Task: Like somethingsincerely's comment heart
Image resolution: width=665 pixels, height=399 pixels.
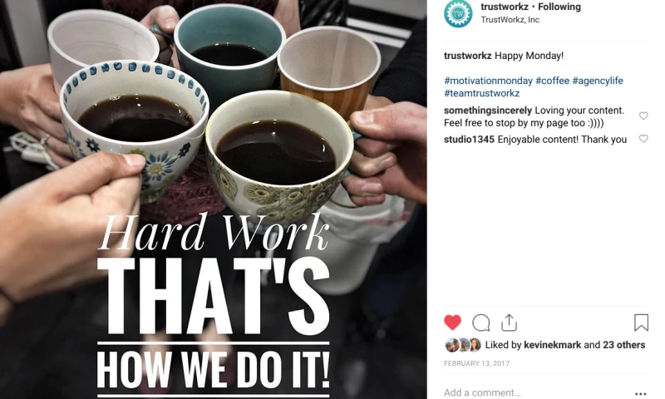Action: click(x=643, y=116)
